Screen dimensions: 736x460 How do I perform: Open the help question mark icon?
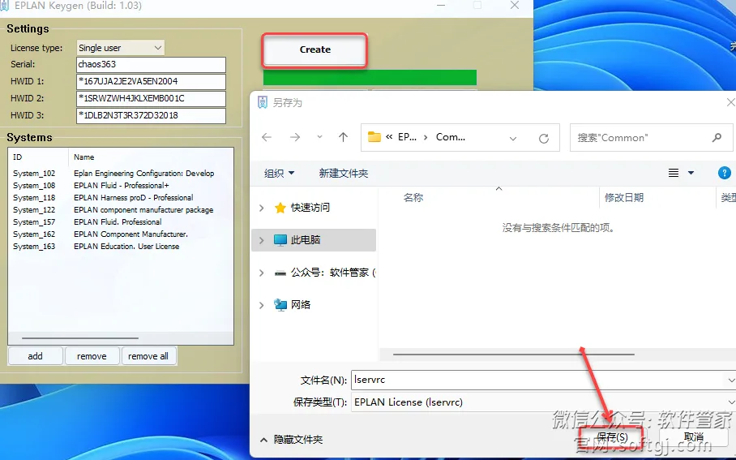pos(725,173)
